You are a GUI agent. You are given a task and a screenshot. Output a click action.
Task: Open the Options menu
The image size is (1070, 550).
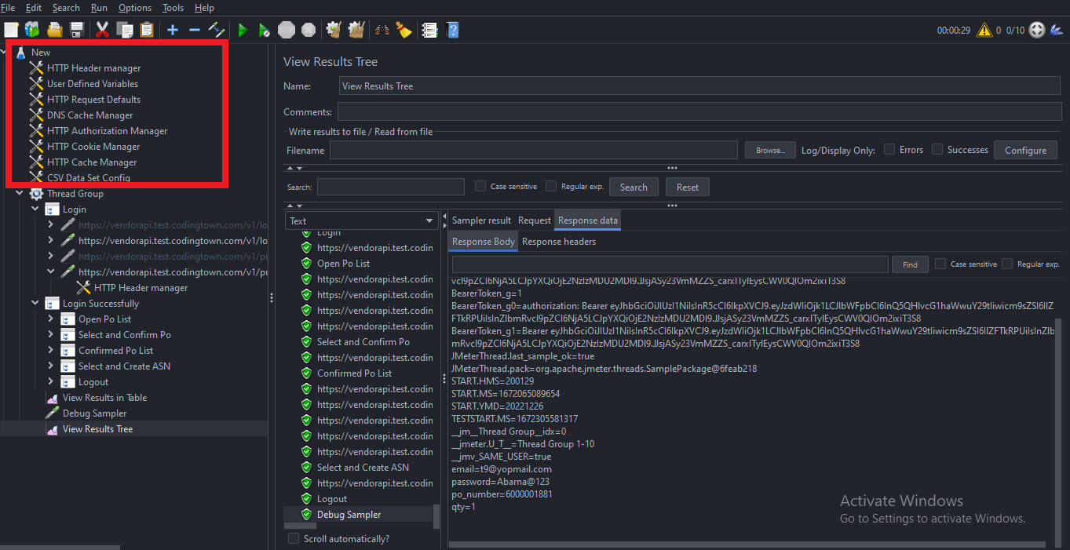135,8
